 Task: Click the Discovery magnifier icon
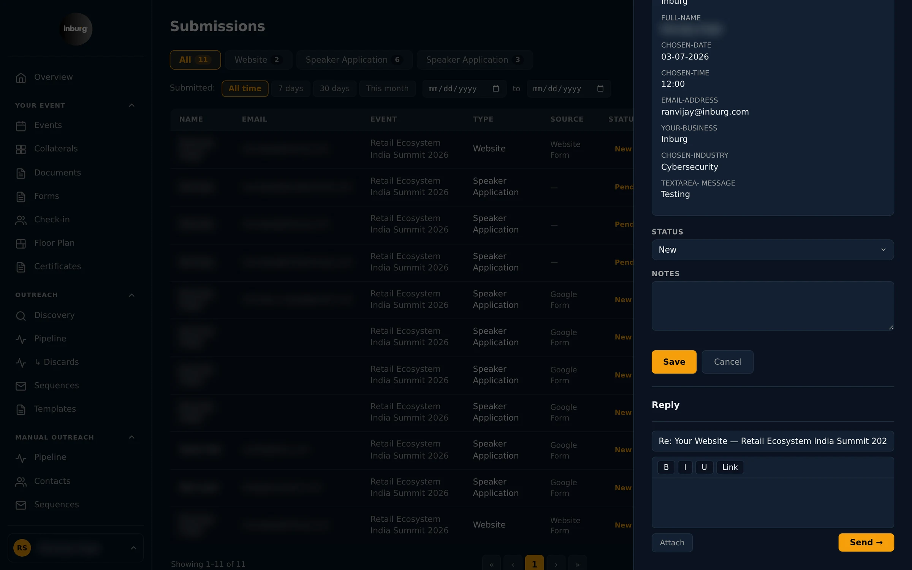[21, 316]
